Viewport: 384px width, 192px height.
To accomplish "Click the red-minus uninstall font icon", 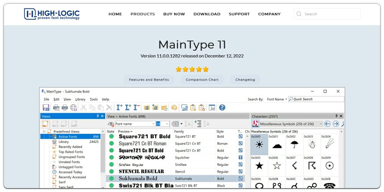I will click(x=137, y=108).
